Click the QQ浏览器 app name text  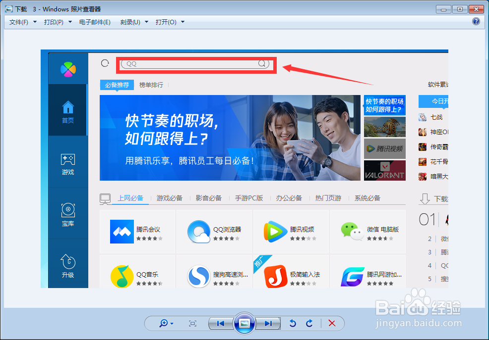pos(227,230)
